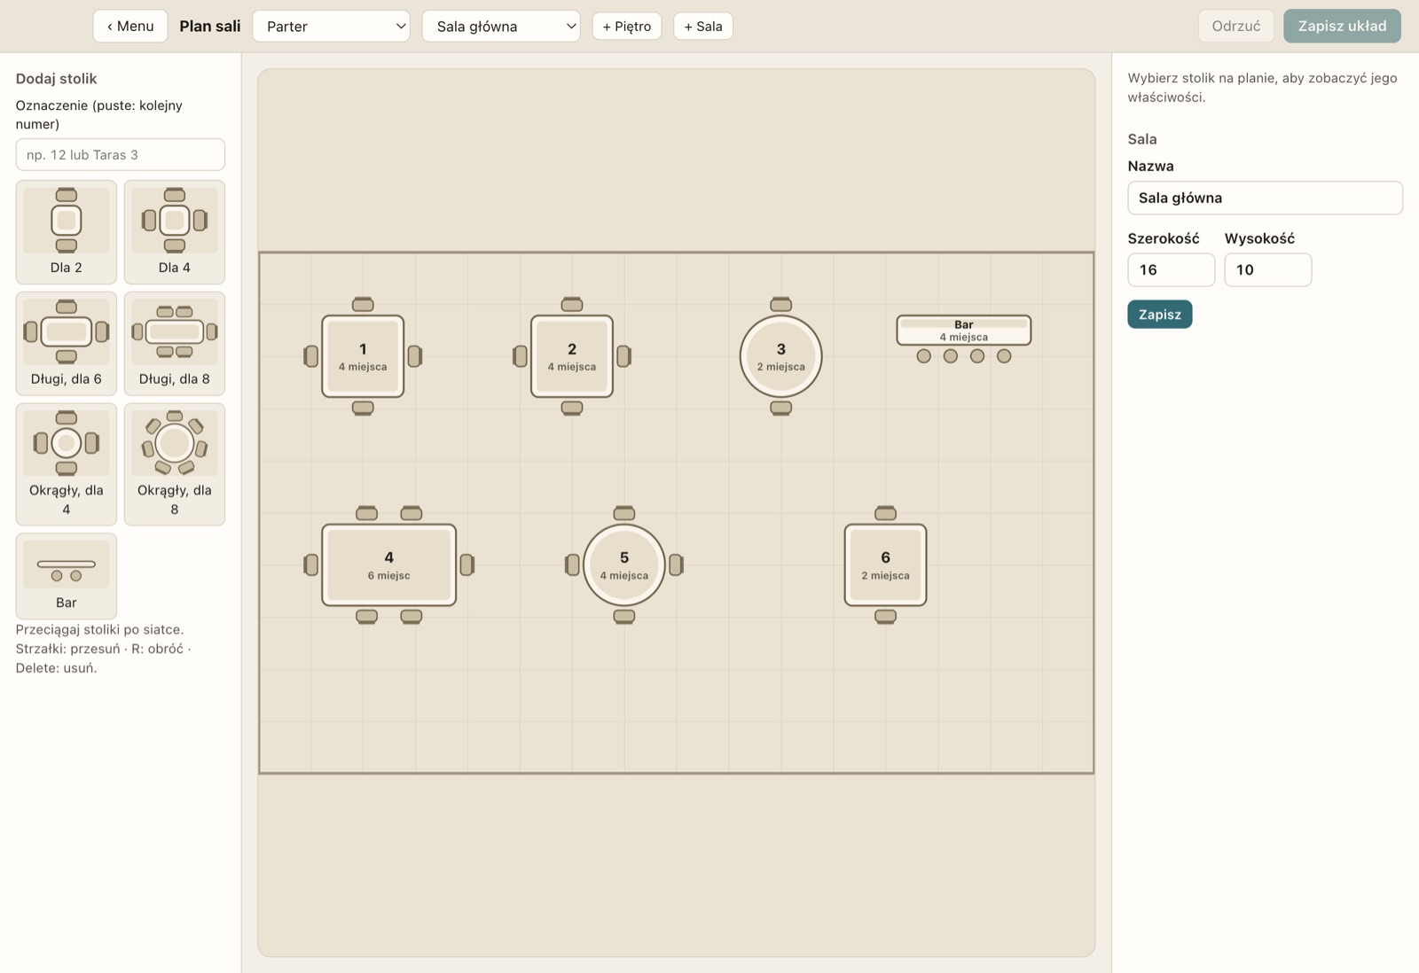Add a 'Dla 4' table template
1419x973 pixels.
tap(175, 232)
